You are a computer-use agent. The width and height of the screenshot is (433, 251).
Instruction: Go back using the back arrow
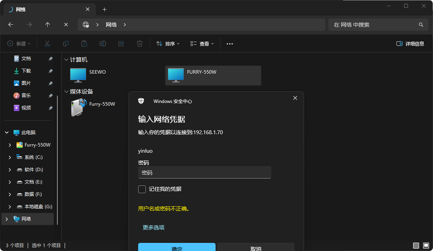pyautogui.click(x=11, y=25)
